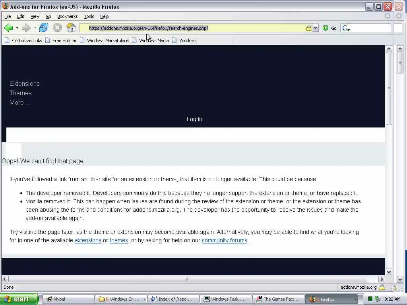
Task: Switch to The Games Factory taskbar button
Action: 279,299
